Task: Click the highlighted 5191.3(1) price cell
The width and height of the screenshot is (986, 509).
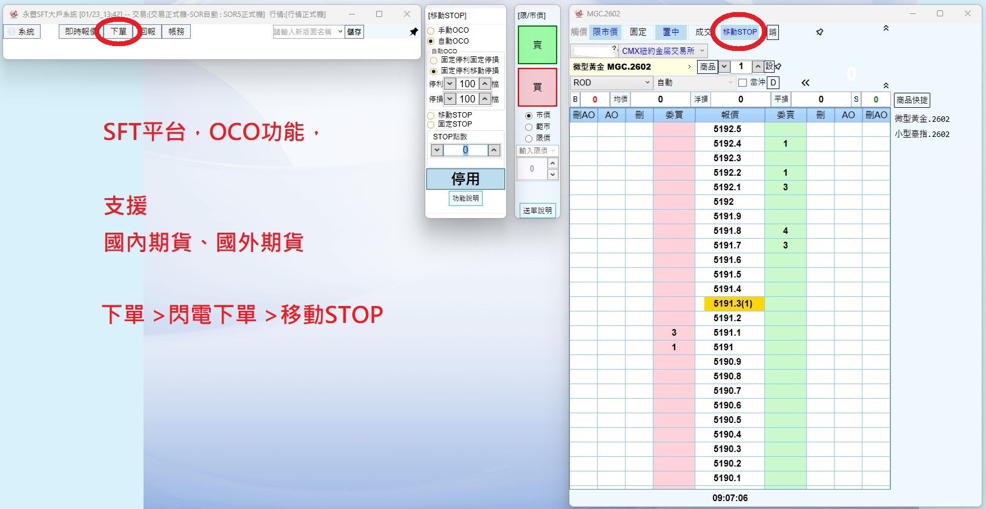Action: click(732, 304)
